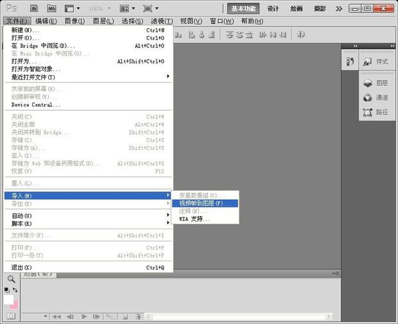Launch Bridge from the Br icon
Viewport: 398px width, 324px height.
click(34, 9)
